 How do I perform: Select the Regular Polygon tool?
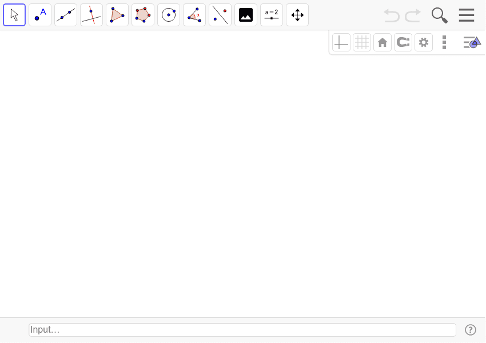(x=143, y=15)
